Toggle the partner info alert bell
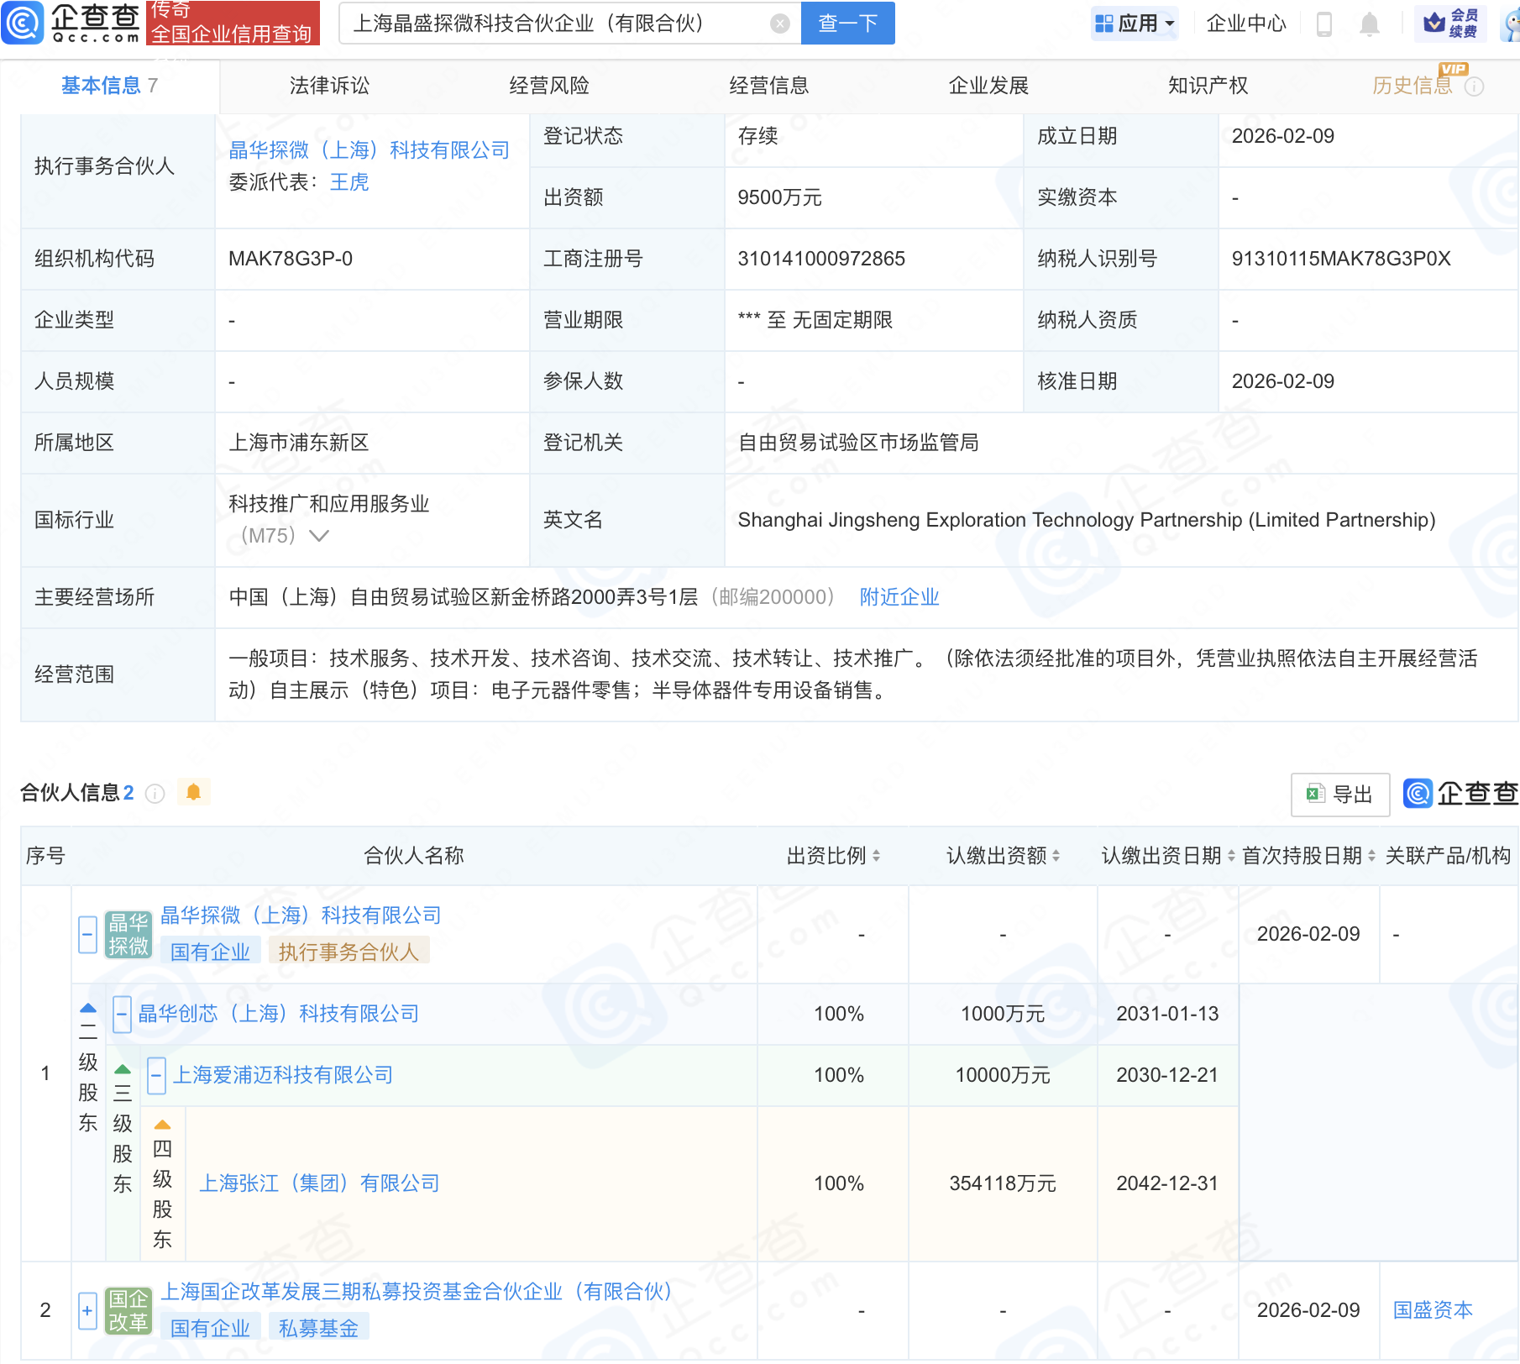 [193, 792]
